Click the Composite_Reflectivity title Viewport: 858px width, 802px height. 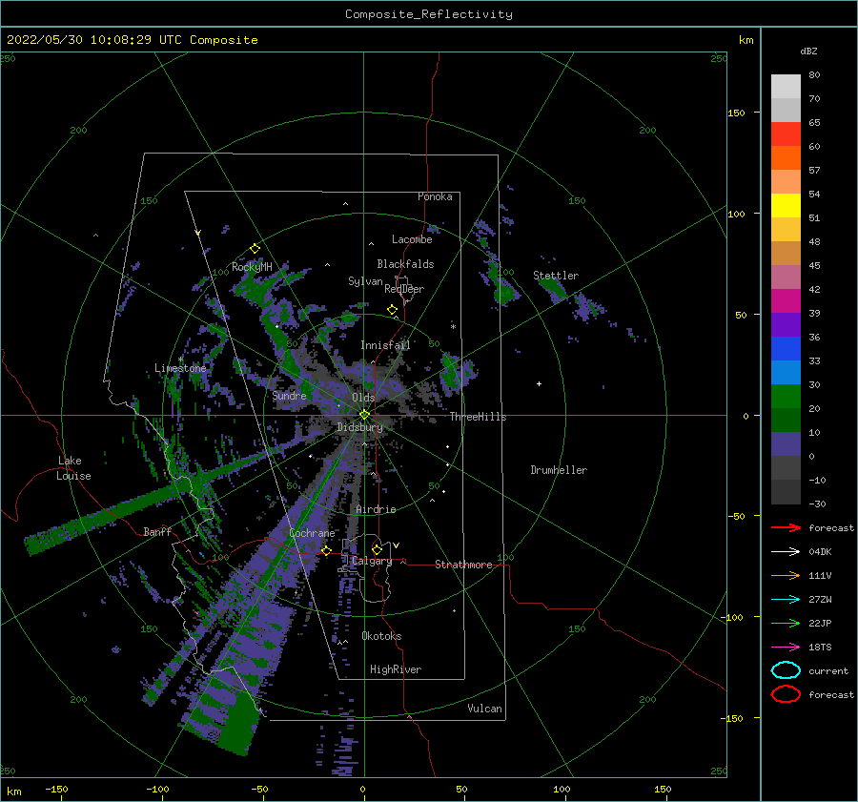pos(429,14)
